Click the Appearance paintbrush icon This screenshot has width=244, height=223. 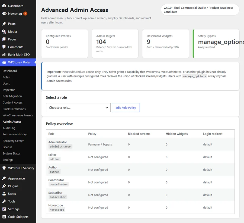(4, 178)
